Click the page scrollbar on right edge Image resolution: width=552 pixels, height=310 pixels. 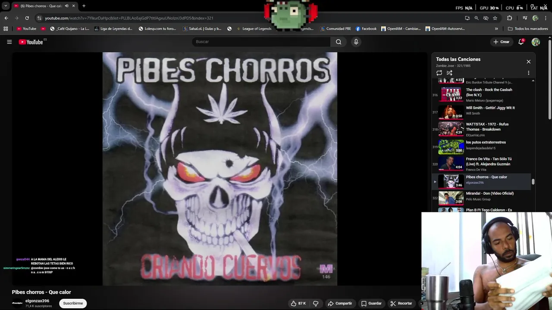(x=550, y=80)
